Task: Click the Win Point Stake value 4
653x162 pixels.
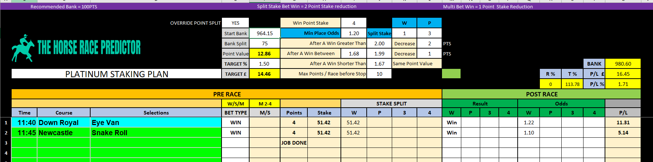Action: [x=354, y=23]
